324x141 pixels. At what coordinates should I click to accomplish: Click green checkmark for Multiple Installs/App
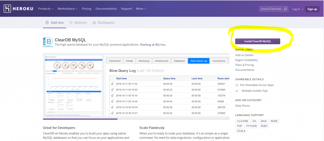click(237, 91)
